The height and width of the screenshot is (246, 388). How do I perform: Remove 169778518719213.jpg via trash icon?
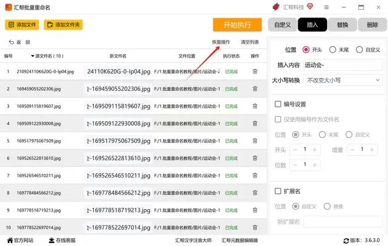tap(255, 210)
